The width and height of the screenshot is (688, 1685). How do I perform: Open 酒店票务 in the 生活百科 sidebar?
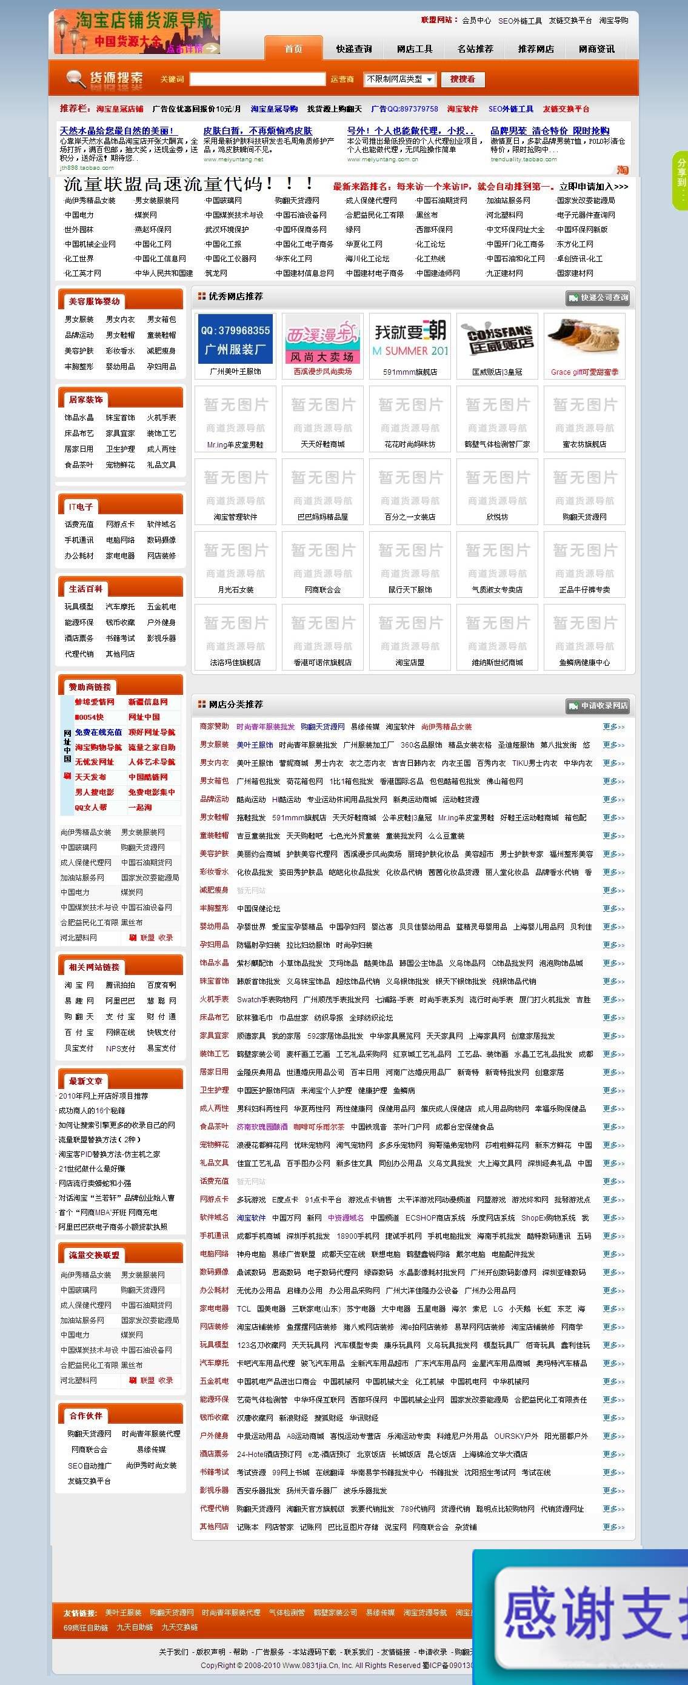(79, 638)
